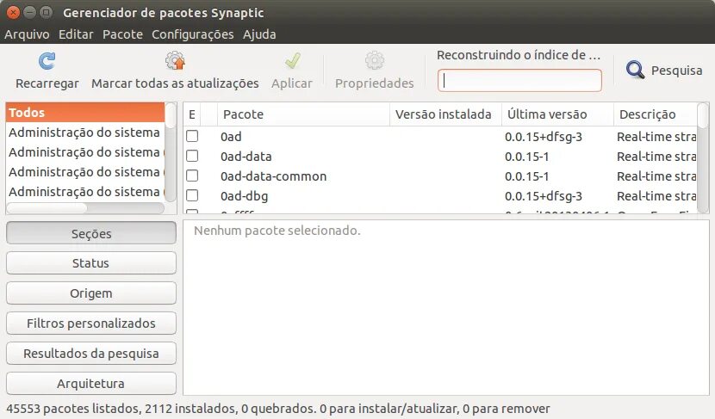715x419 pixels.
Task: Click the Propriedades gear icon
Action: 375,60
